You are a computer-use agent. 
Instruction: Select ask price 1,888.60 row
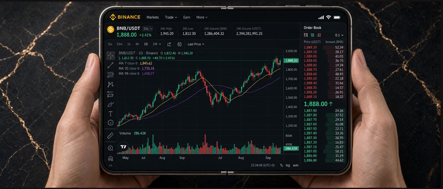tap(324, 74)
